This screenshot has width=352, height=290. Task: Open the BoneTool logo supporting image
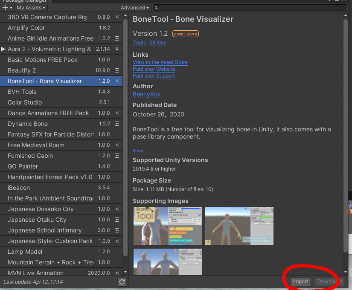click(168, 226)
